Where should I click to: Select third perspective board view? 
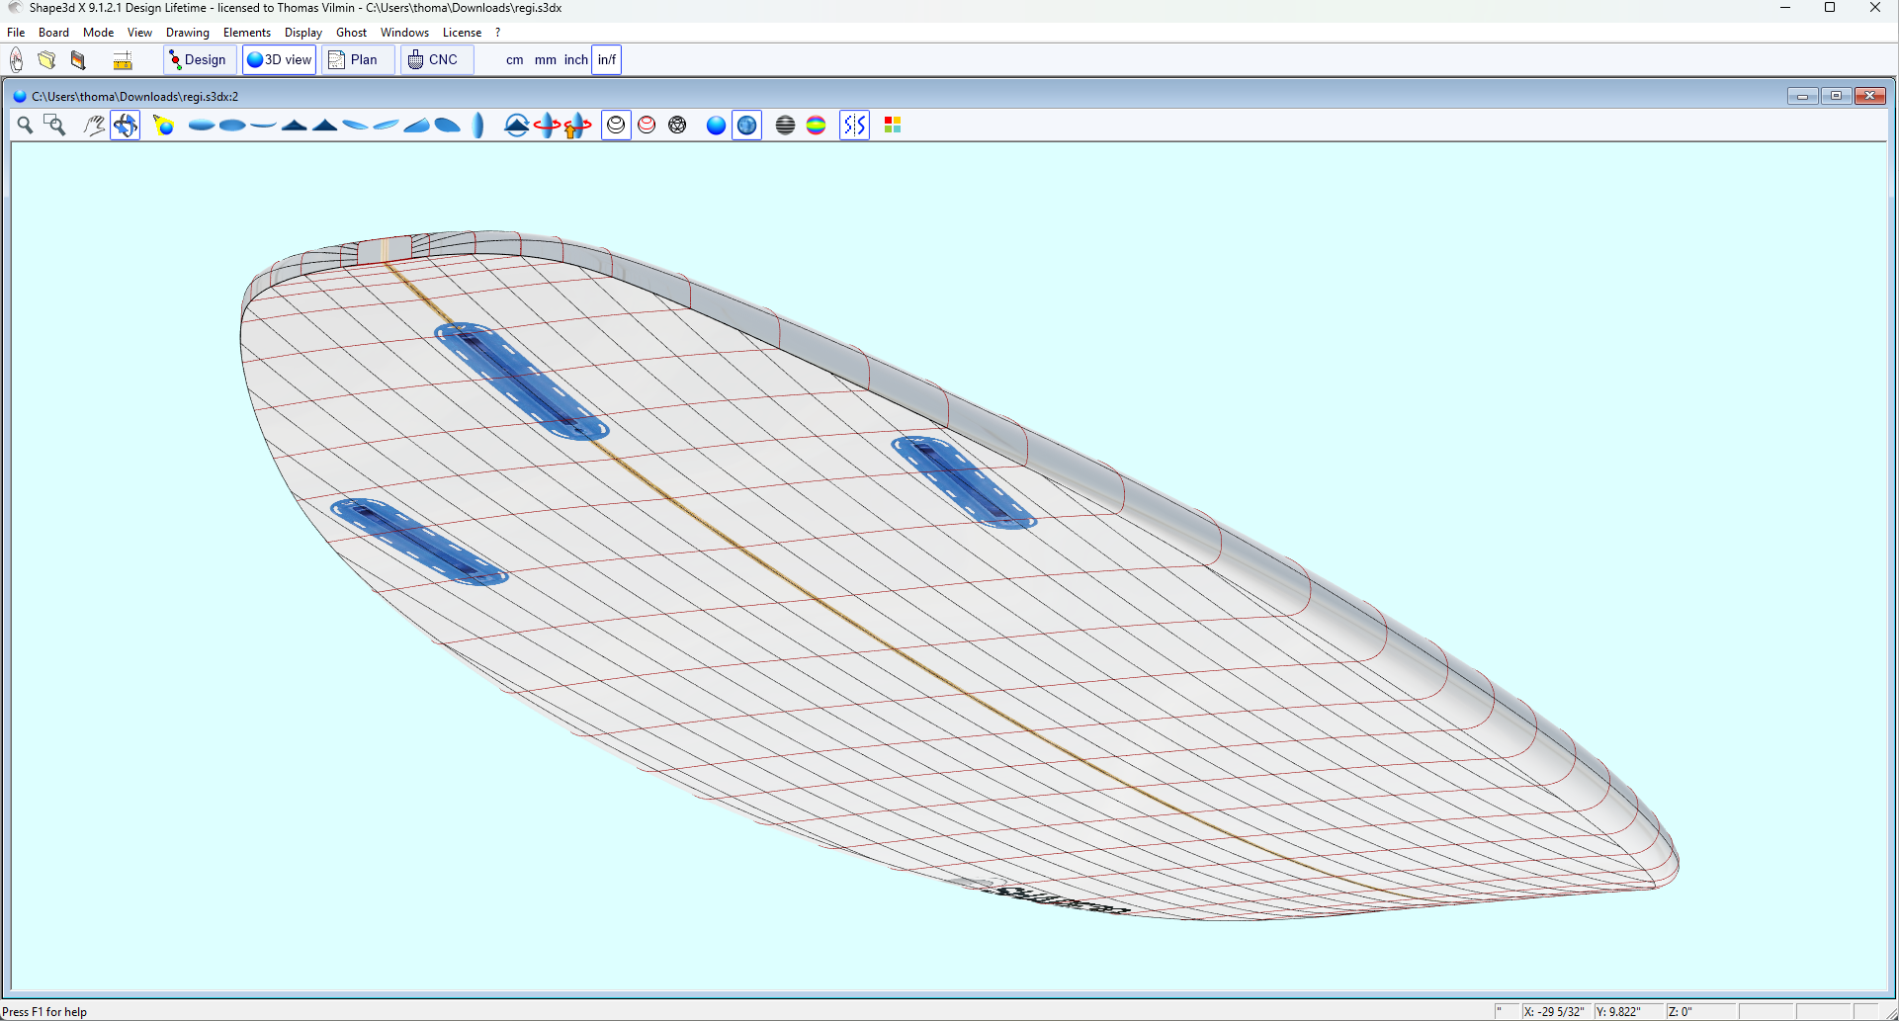point(416,125)
